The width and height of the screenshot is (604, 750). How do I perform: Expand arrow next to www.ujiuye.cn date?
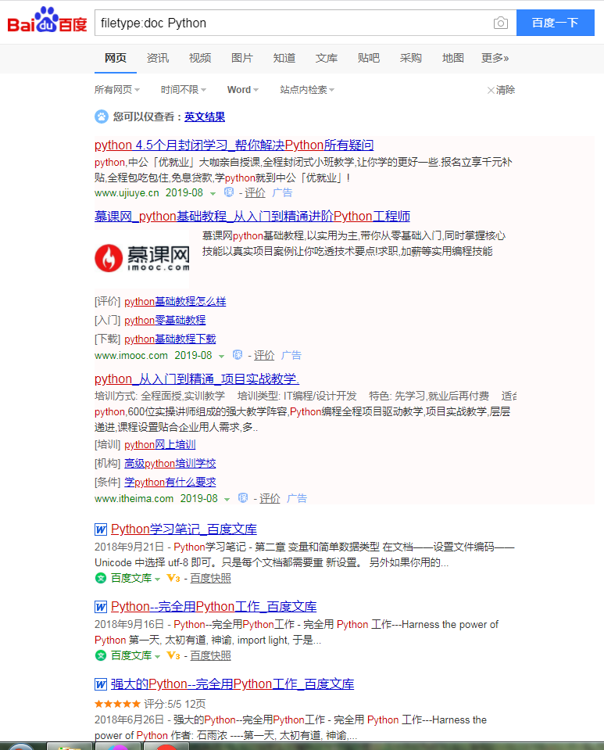213,194
